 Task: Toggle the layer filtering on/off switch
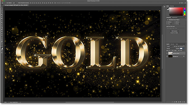pos(184,46)
